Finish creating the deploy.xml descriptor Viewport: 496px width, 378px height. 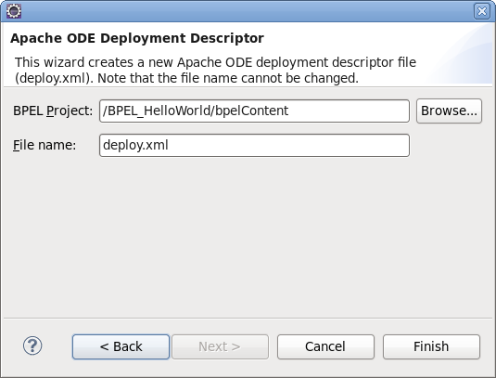pos(431,346)
